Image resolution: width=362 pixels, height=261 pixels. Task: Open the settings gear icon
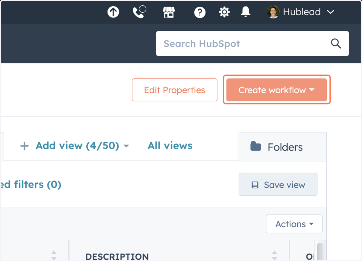click(x=224, y=12)
